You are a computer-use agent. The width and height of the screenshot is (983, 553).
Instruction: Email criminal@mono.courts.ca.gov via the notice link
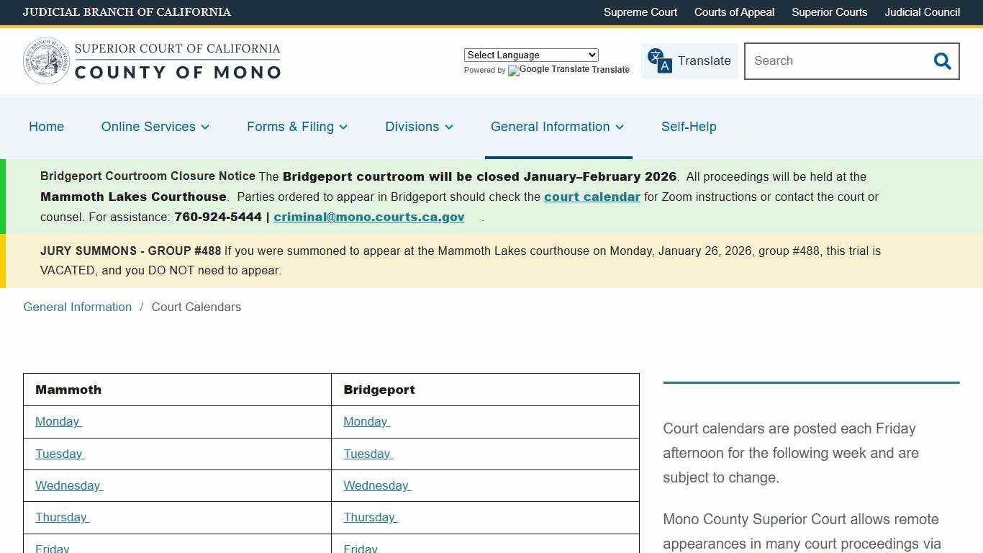[368, 217]
